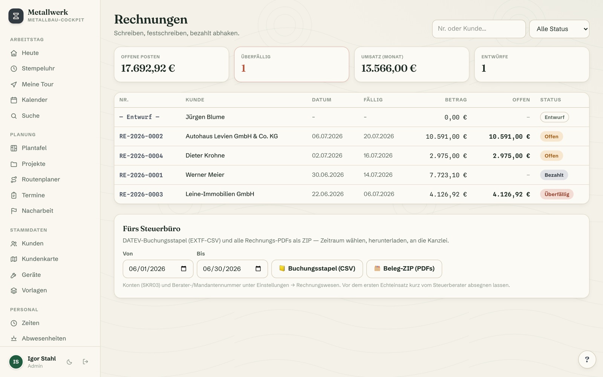
Task: Select the Überfällig summary card
Action: coord(291,64)
